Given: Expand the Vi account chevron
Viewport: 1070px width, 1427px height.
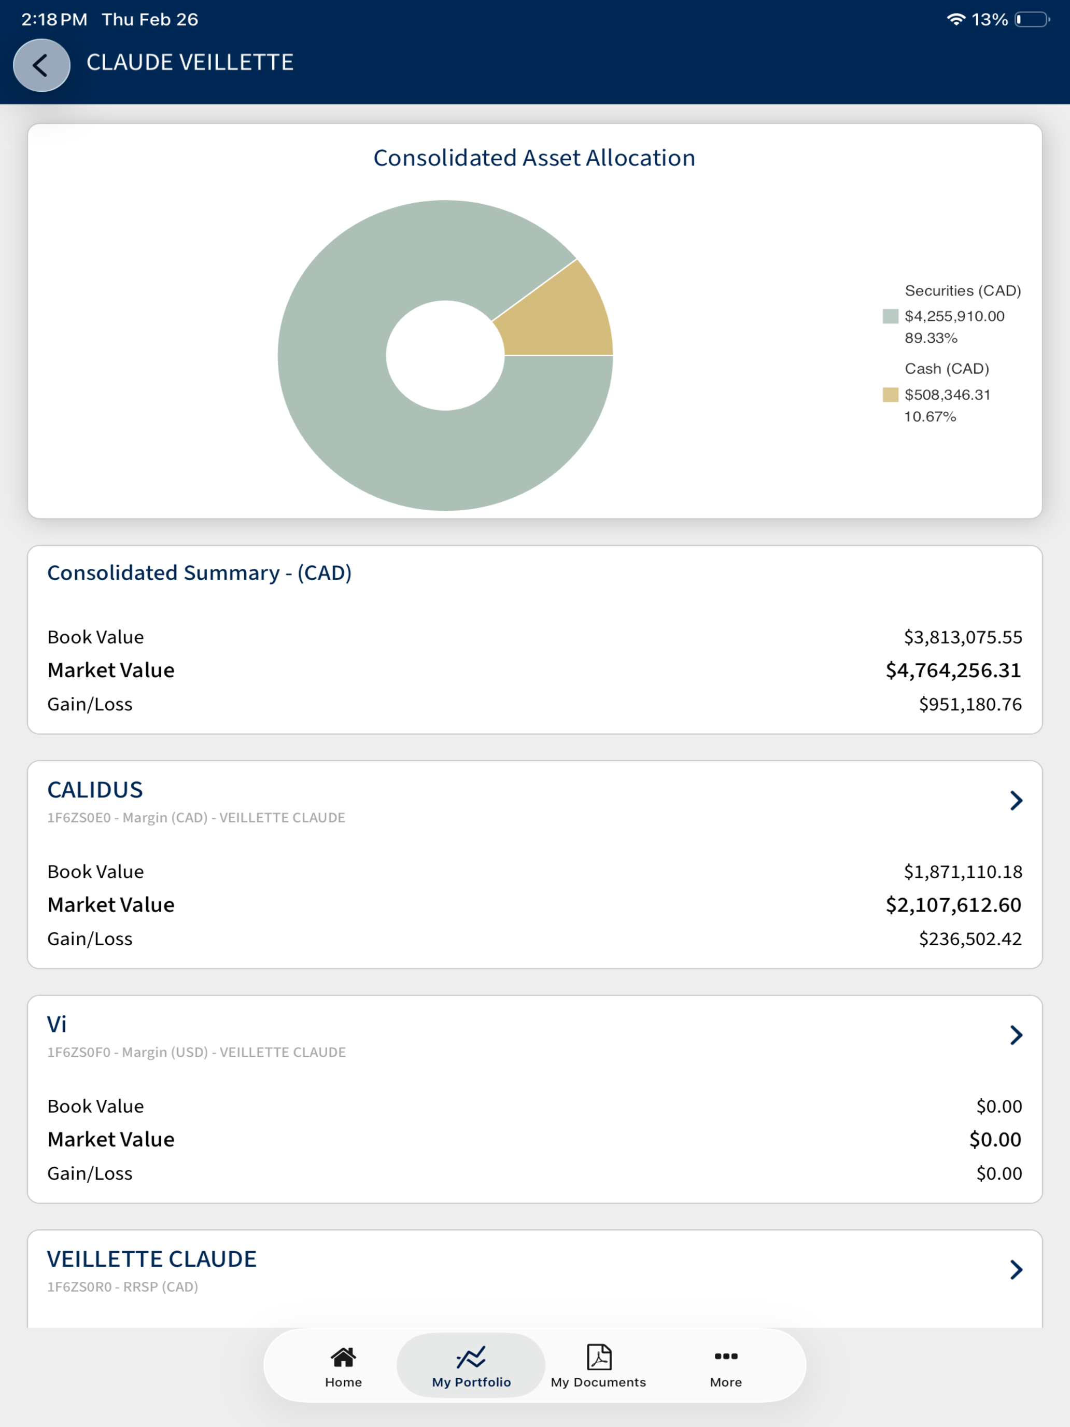Looking at the screenshot, I should [x=1017, y=1036].
